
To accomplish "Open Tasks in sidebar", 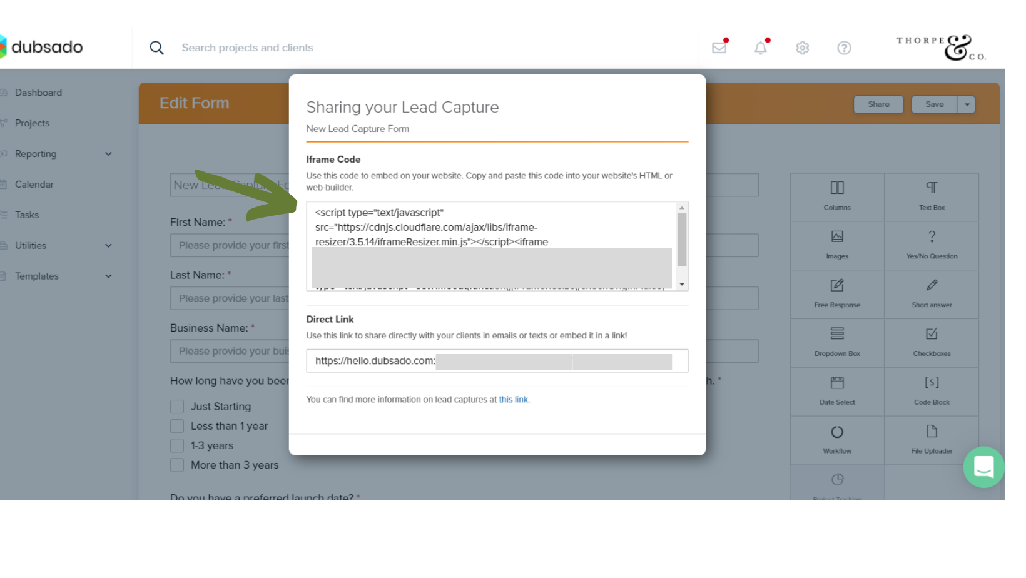I will [27, 215].
